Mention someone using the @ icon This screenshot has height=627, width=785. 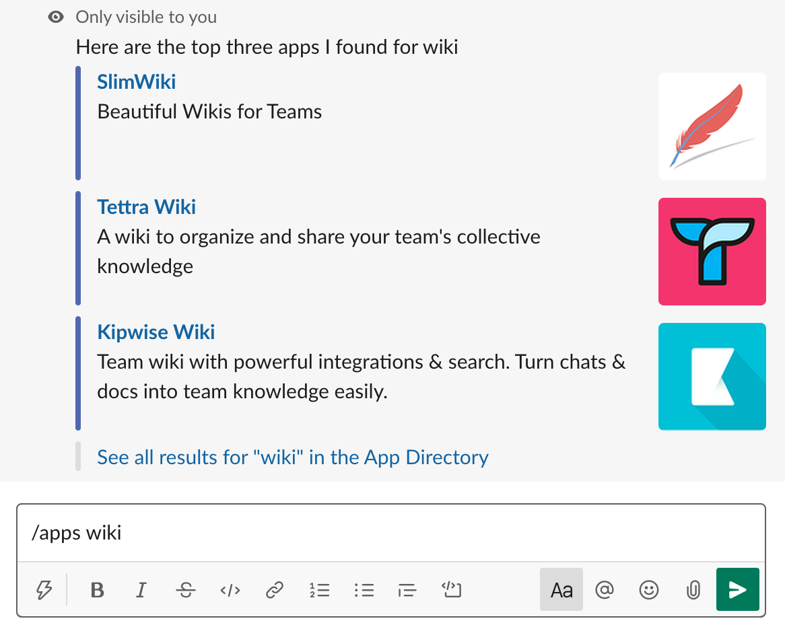tap(604, 590)
